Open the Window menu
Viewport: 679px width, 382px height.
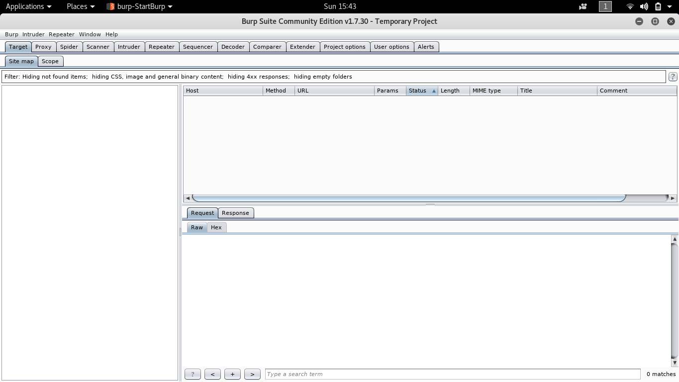[90, 34]
